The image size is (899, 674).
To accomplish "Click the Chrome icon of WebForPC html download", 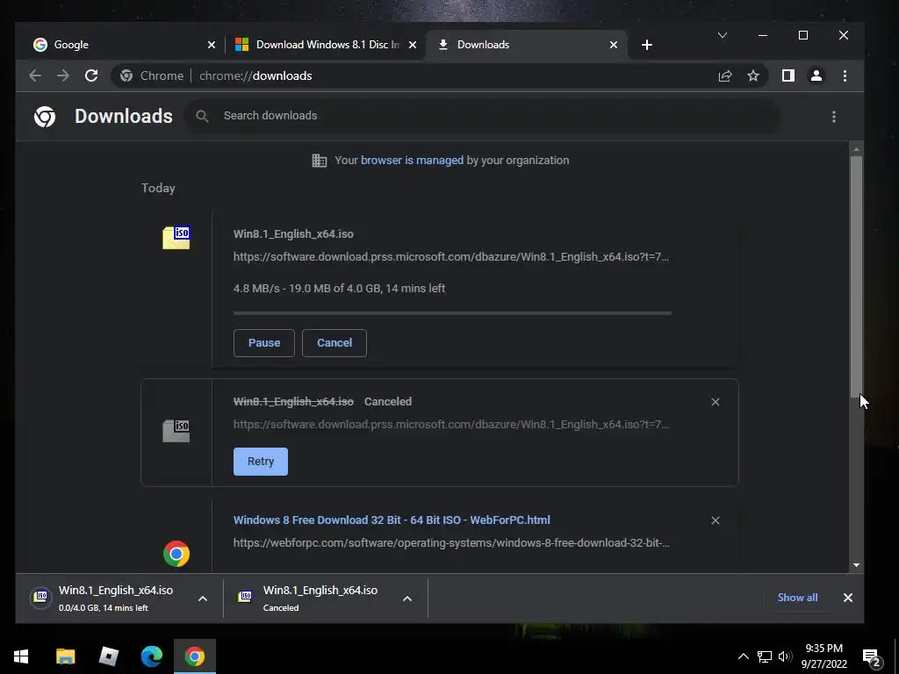I will point(176,554).
